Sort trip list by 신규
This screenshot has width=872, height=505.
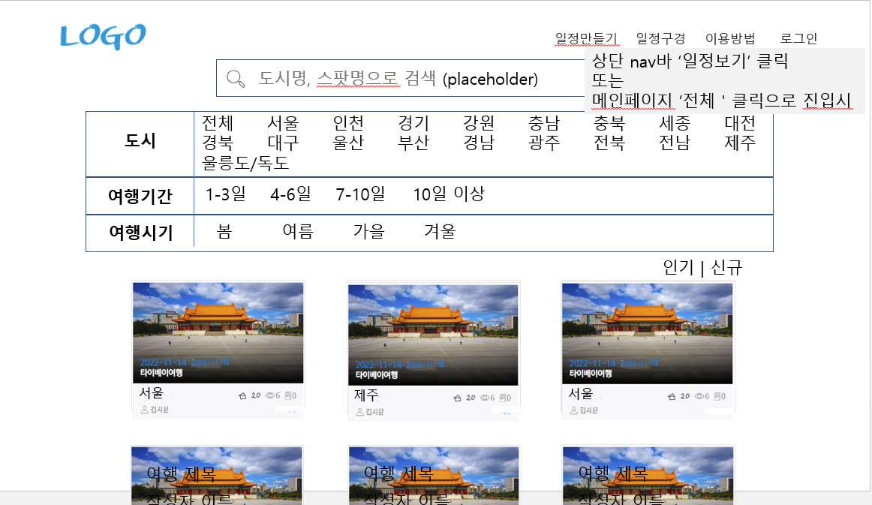click(726, 268)
